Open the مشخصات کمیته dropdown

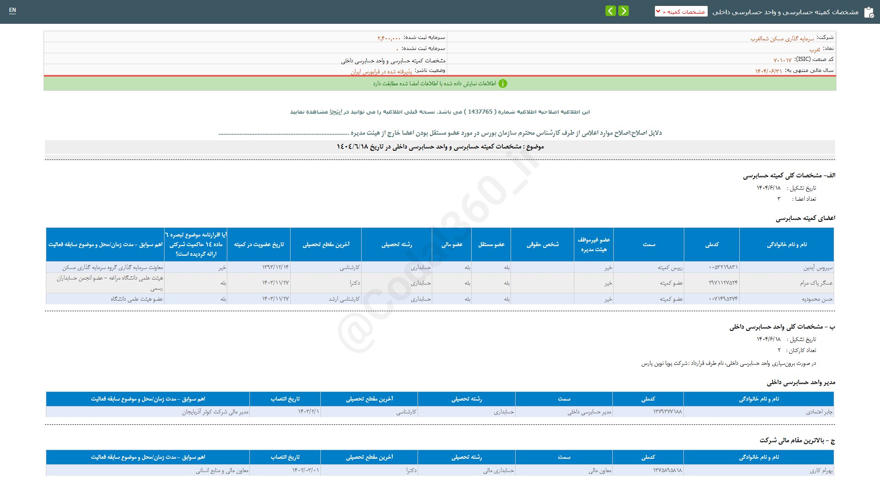tap(681, 11)
